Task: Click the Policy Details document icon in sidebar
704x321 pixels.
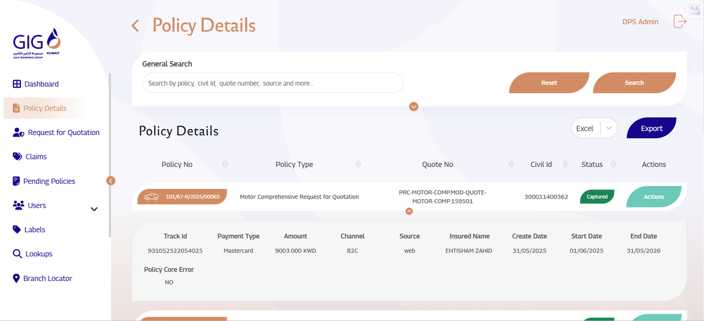Action: point(16,108)
